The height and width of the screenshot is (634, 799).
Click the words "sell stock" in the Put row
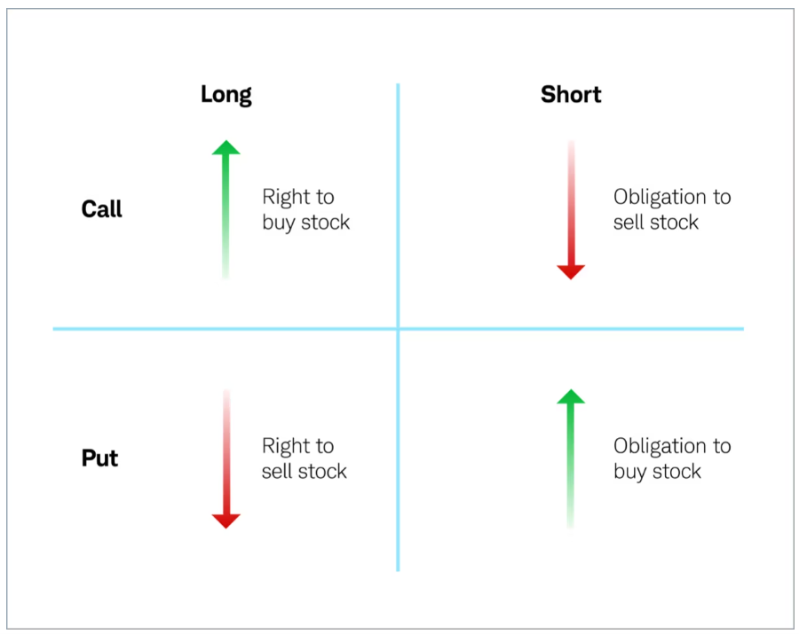click(304, 471)
